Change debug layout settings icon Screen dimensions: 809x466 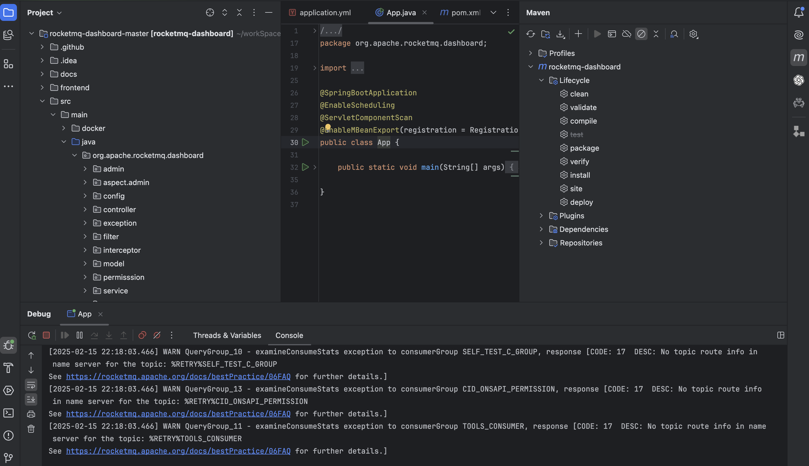click(x=781, y=335)
